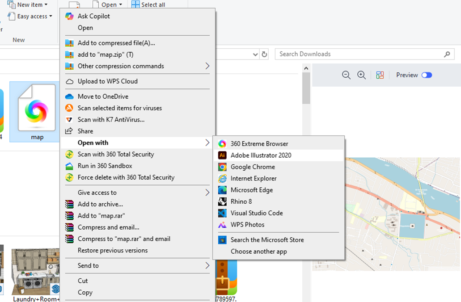Zoom in the preview image

pos(362,75)
